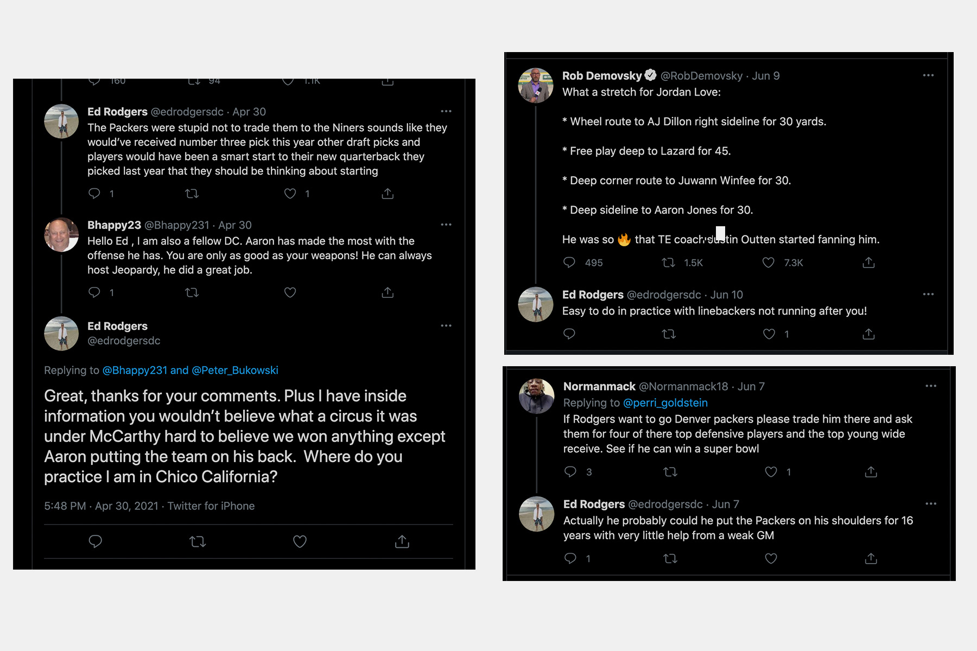Like Ed Rodgers' practice linebackers reply
Screen dimensions: 977x651
[x=769, y=334]
